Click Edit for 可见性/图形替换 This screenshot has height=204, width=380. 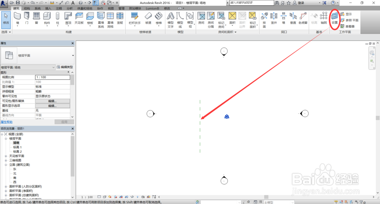pos(52,101)
